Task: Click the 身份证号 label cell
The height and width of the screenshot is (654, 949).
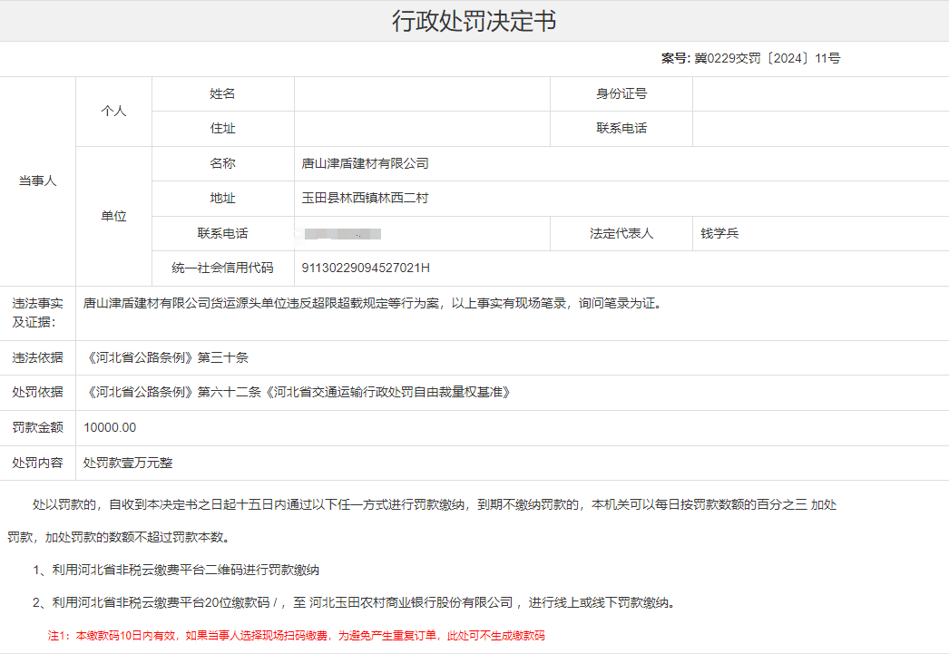Action: click(x=621, y=93)
